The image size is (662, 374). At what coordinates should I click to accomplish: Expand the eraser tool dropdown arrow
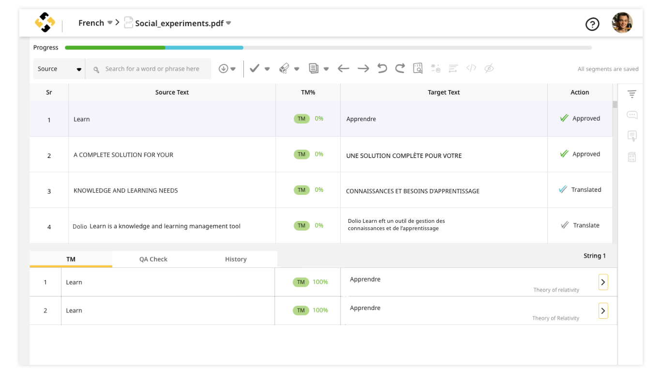[x=297, y=69]
